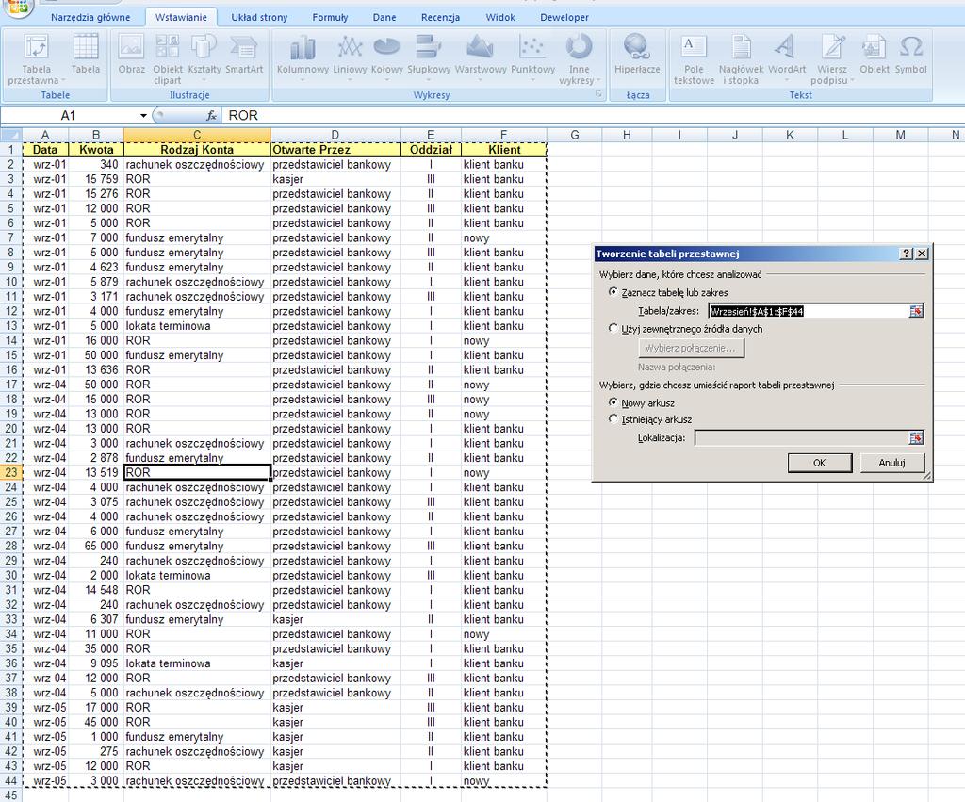This screenshot has width=965, height=802.
Task: Expand the Wykresy group dialog launcher
Action: click(x=597, y=94)
